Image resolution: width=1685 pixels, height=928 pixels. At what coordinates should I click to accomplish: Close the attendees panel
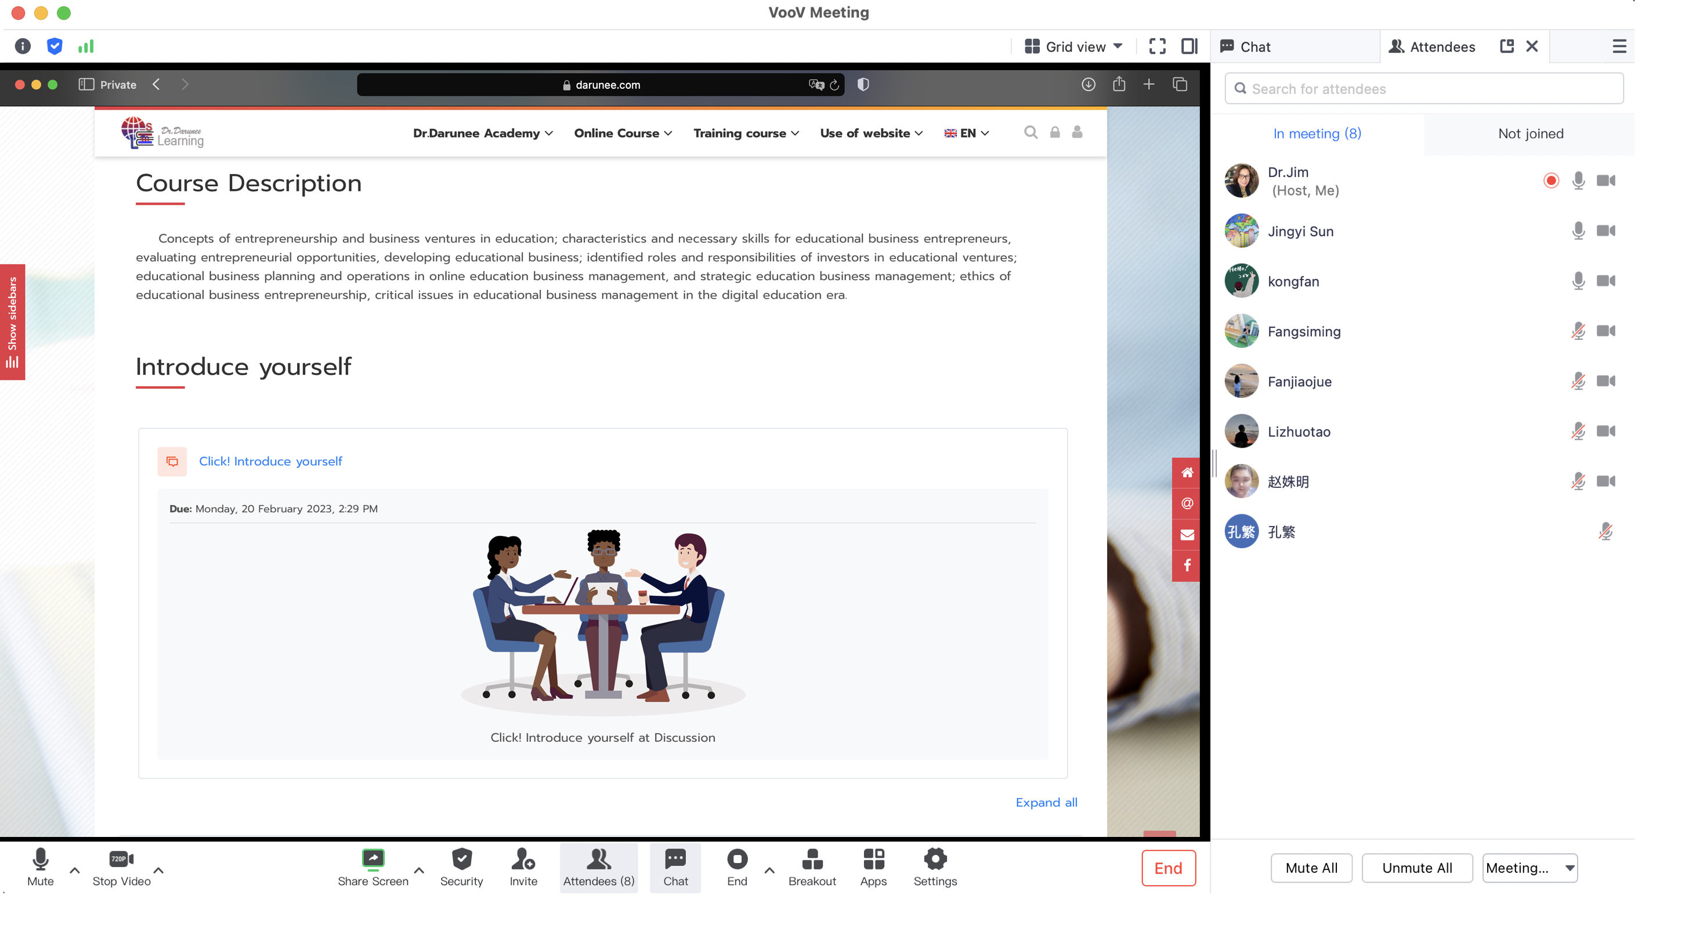pos(1532,46)
